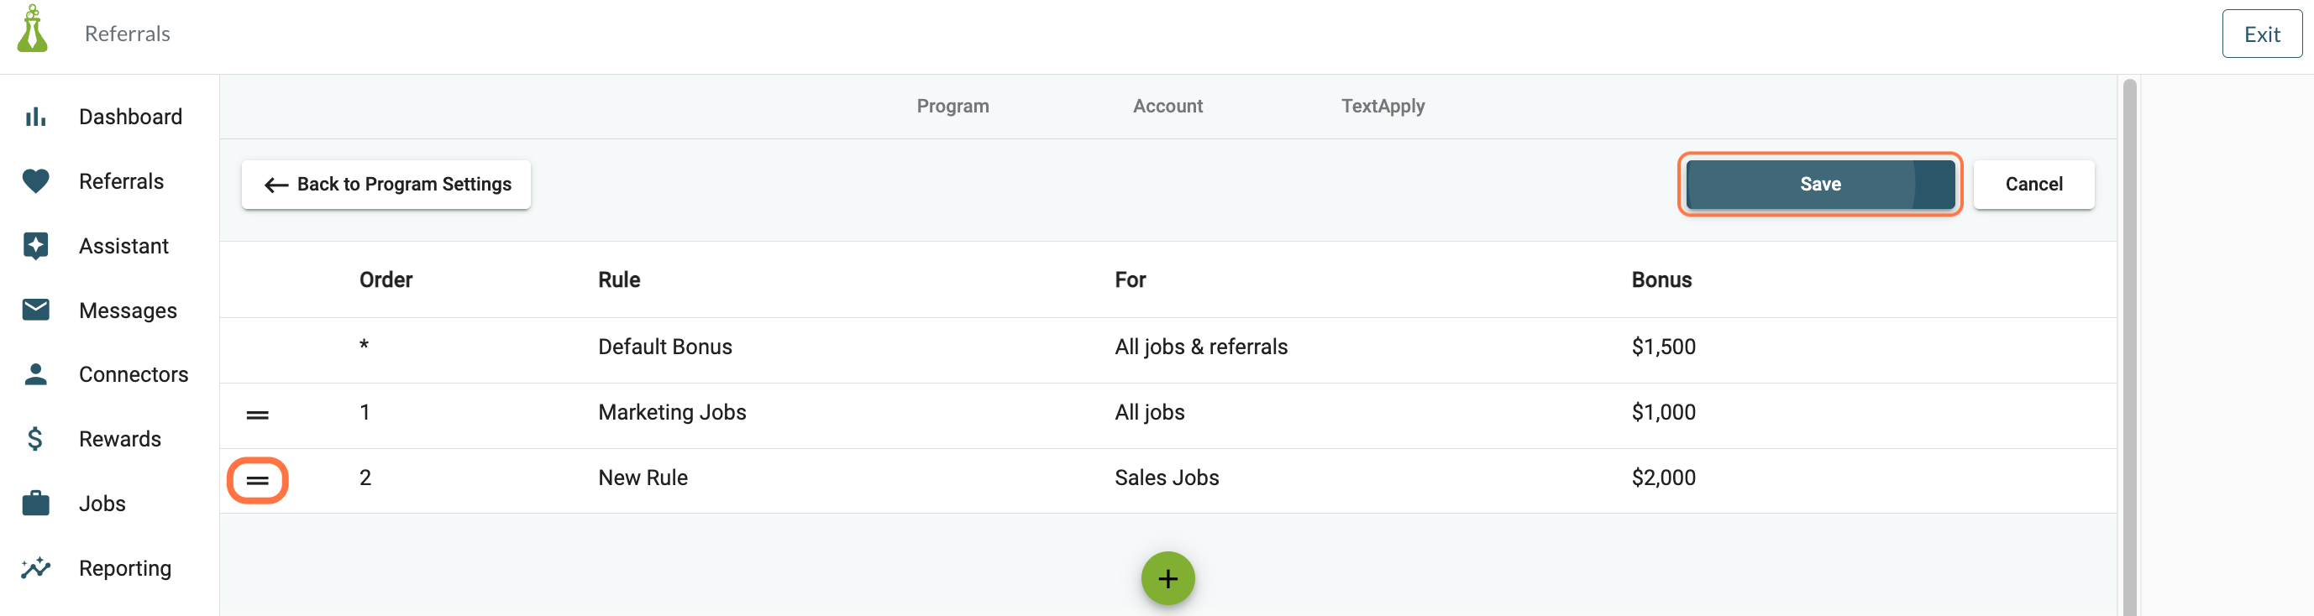Select the Referrals heart icon

(35, 181)
